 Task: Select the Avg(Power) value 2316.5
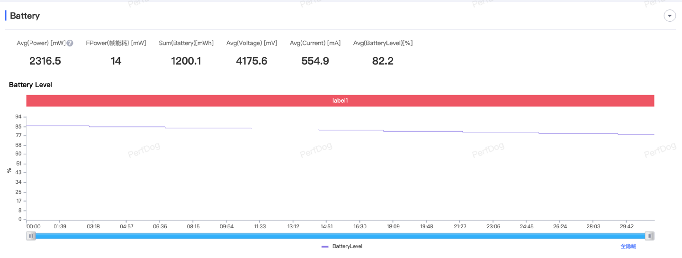point(45,61)
